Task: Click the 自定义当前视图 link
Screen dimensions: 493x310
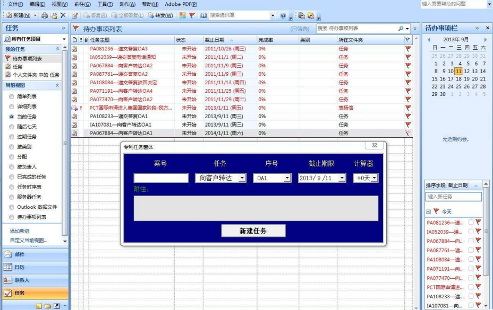Action: 29,241
